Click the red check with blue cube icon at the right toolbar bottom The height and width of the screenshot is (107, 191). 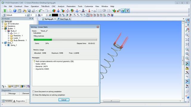click(x=187, y=97)
